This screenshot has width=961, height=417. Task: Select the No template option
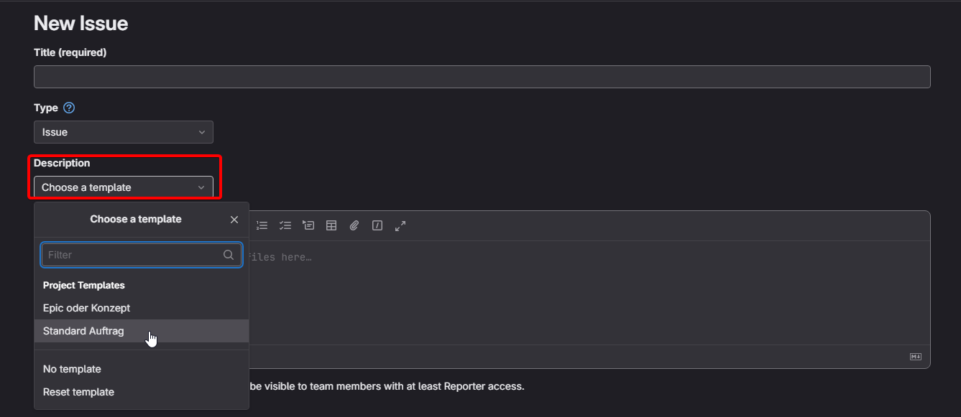click(x=72, y=369)
